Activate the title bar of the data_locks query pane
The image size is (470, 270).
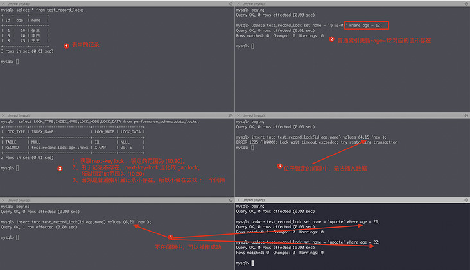tap(117, 115)
